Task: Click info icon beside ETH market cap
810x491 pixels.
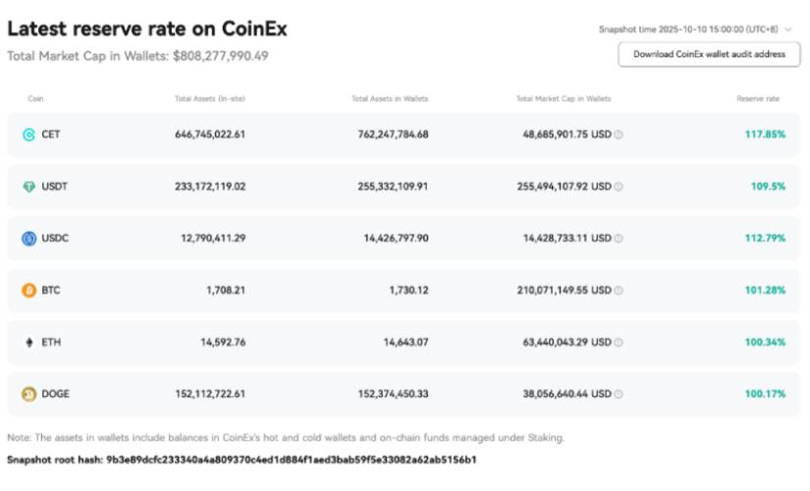Action: click(x=619, y=343)
